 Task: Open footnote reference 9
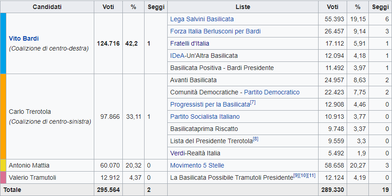(297, 176)
